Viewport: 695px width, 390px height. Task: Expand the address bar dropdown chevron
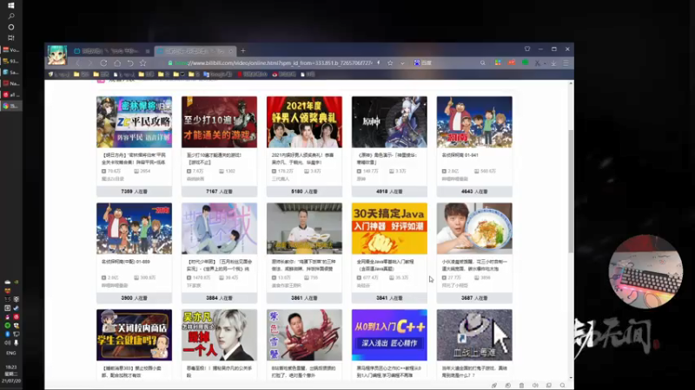click(402, 63)
